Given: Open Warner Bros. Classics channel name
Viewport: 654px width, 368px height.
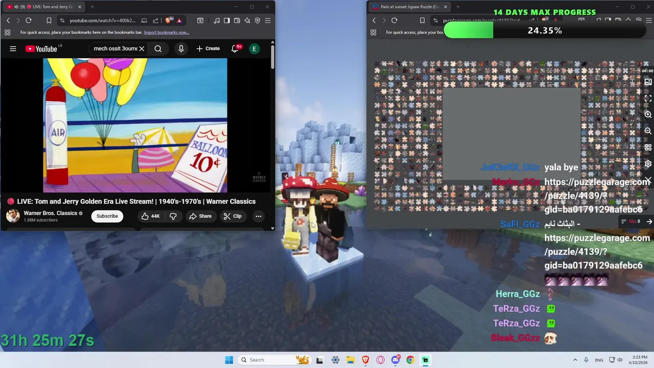Looking at the screenshot, I should [x=50, y=213].
